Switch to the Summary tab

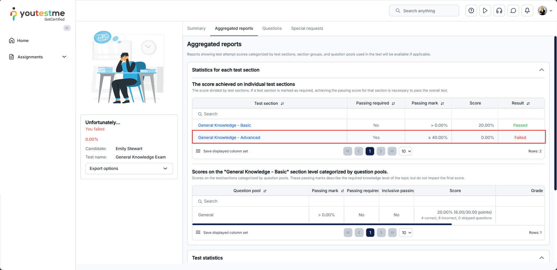(196, 28)
